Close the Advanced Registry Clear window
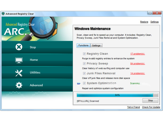 click(x=157, y=13)
